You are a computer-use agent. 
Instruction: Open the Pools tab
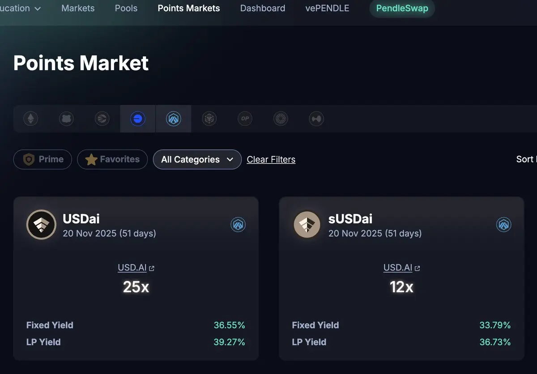[x=126, y=8]
